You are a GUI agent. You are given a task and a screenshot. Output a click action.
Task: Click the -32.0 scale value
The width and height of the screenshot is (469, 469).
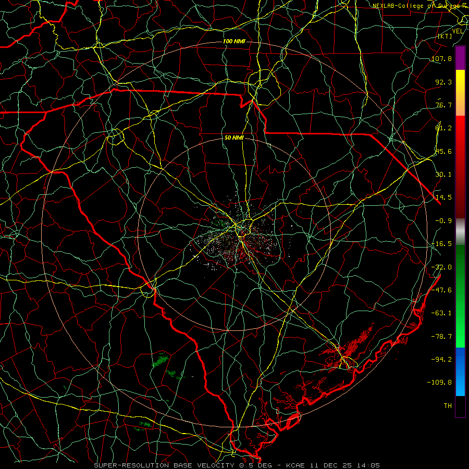[441, 267]
